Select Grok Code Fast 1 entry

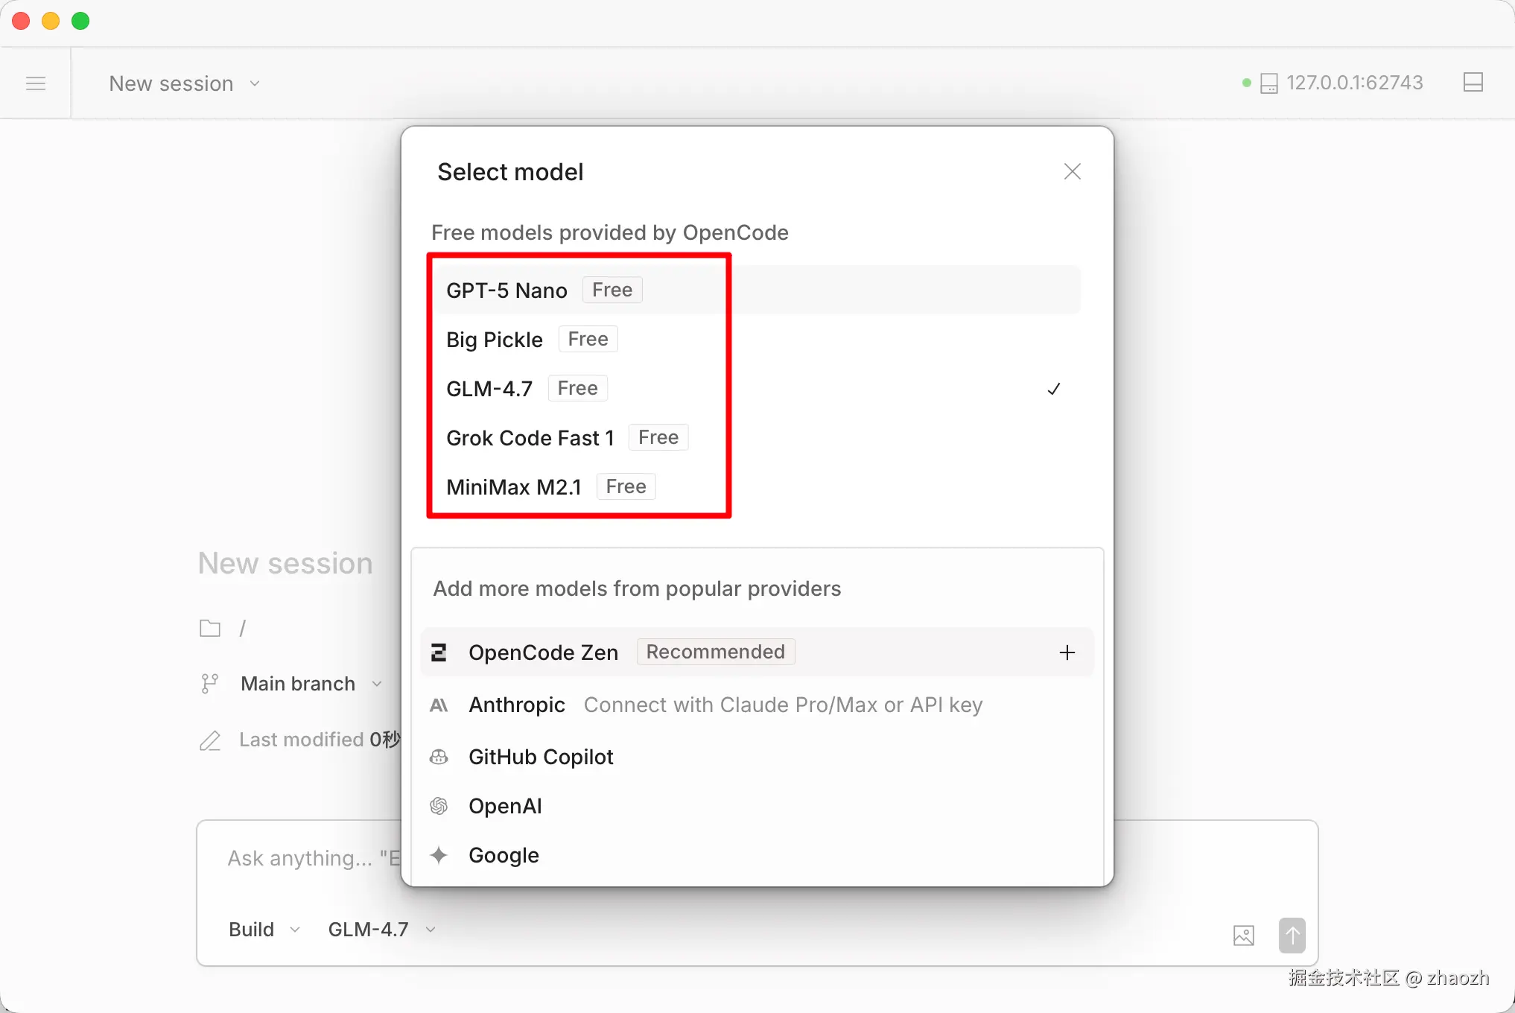pyautogui.click(x=530, y=438)
